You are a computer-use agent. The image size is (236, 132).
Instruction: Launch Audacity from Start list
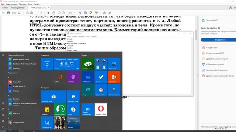coord(14,91)
